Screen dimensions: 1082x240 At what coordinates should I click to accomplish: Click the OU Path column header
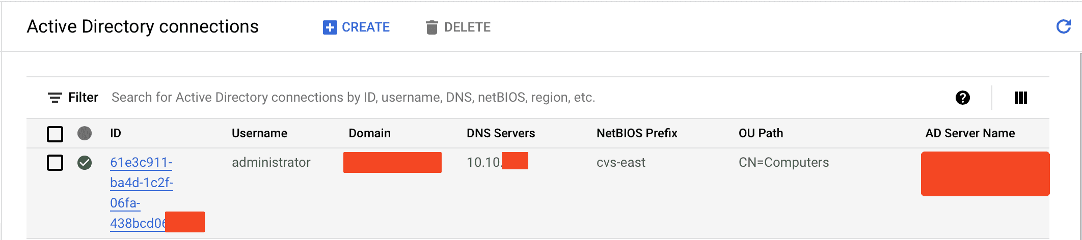[x=761, y=133]
